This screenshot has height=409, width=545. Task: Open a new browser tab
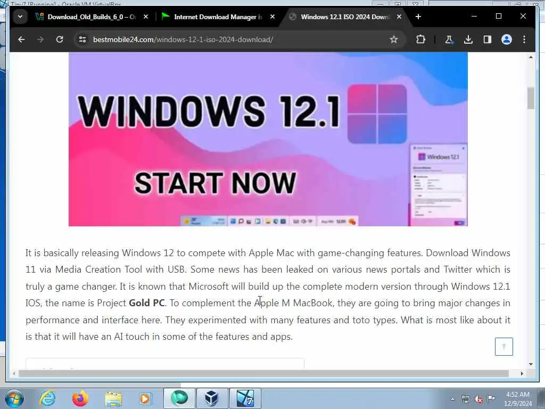(x=418, y=17)
